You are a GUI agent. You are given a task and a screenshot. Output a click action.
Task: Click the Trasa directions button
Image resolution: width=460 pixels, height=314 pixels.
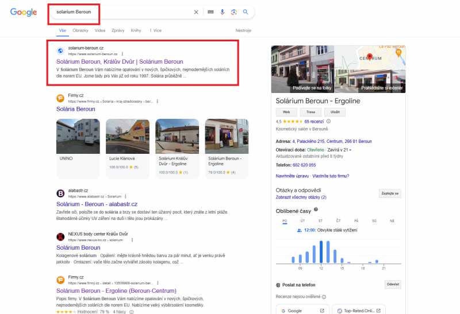310,112
